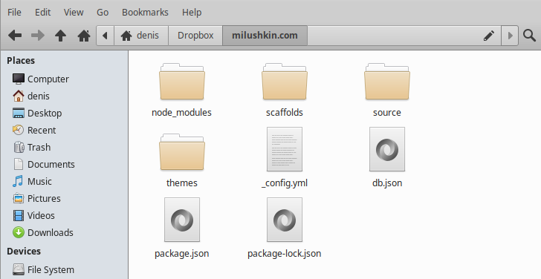Open home folder from toolbar house icon

coord(84,35)
